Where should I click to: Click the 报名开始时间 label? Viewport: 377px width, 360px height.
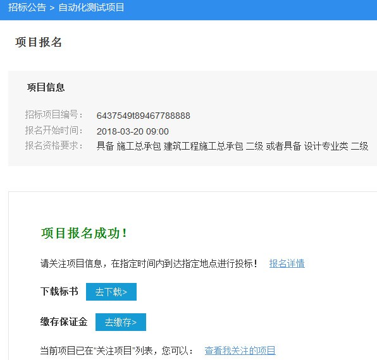pos(54,130)
